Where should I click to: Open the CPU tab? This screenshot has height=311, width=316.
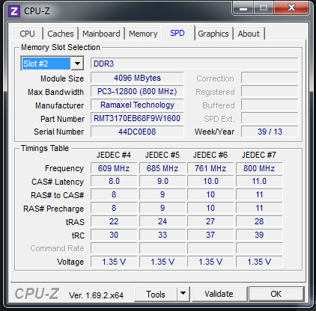click(x=27, y=34)
